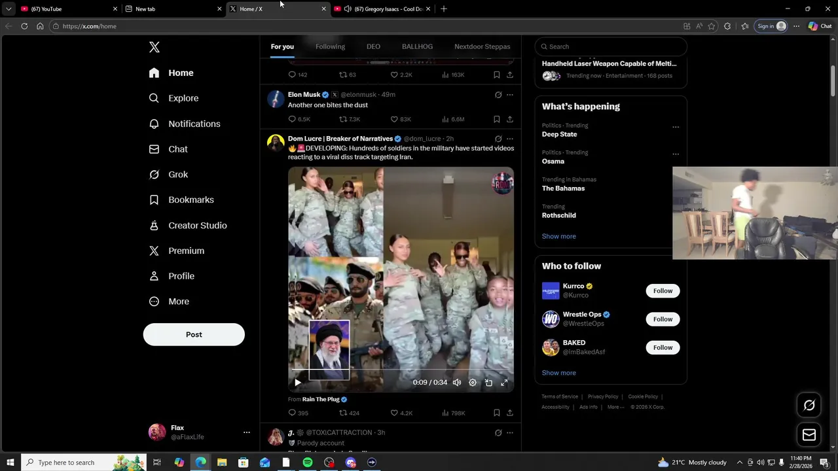Open the Rothschild trending topic
838x471 pixels.
(558, 215)
